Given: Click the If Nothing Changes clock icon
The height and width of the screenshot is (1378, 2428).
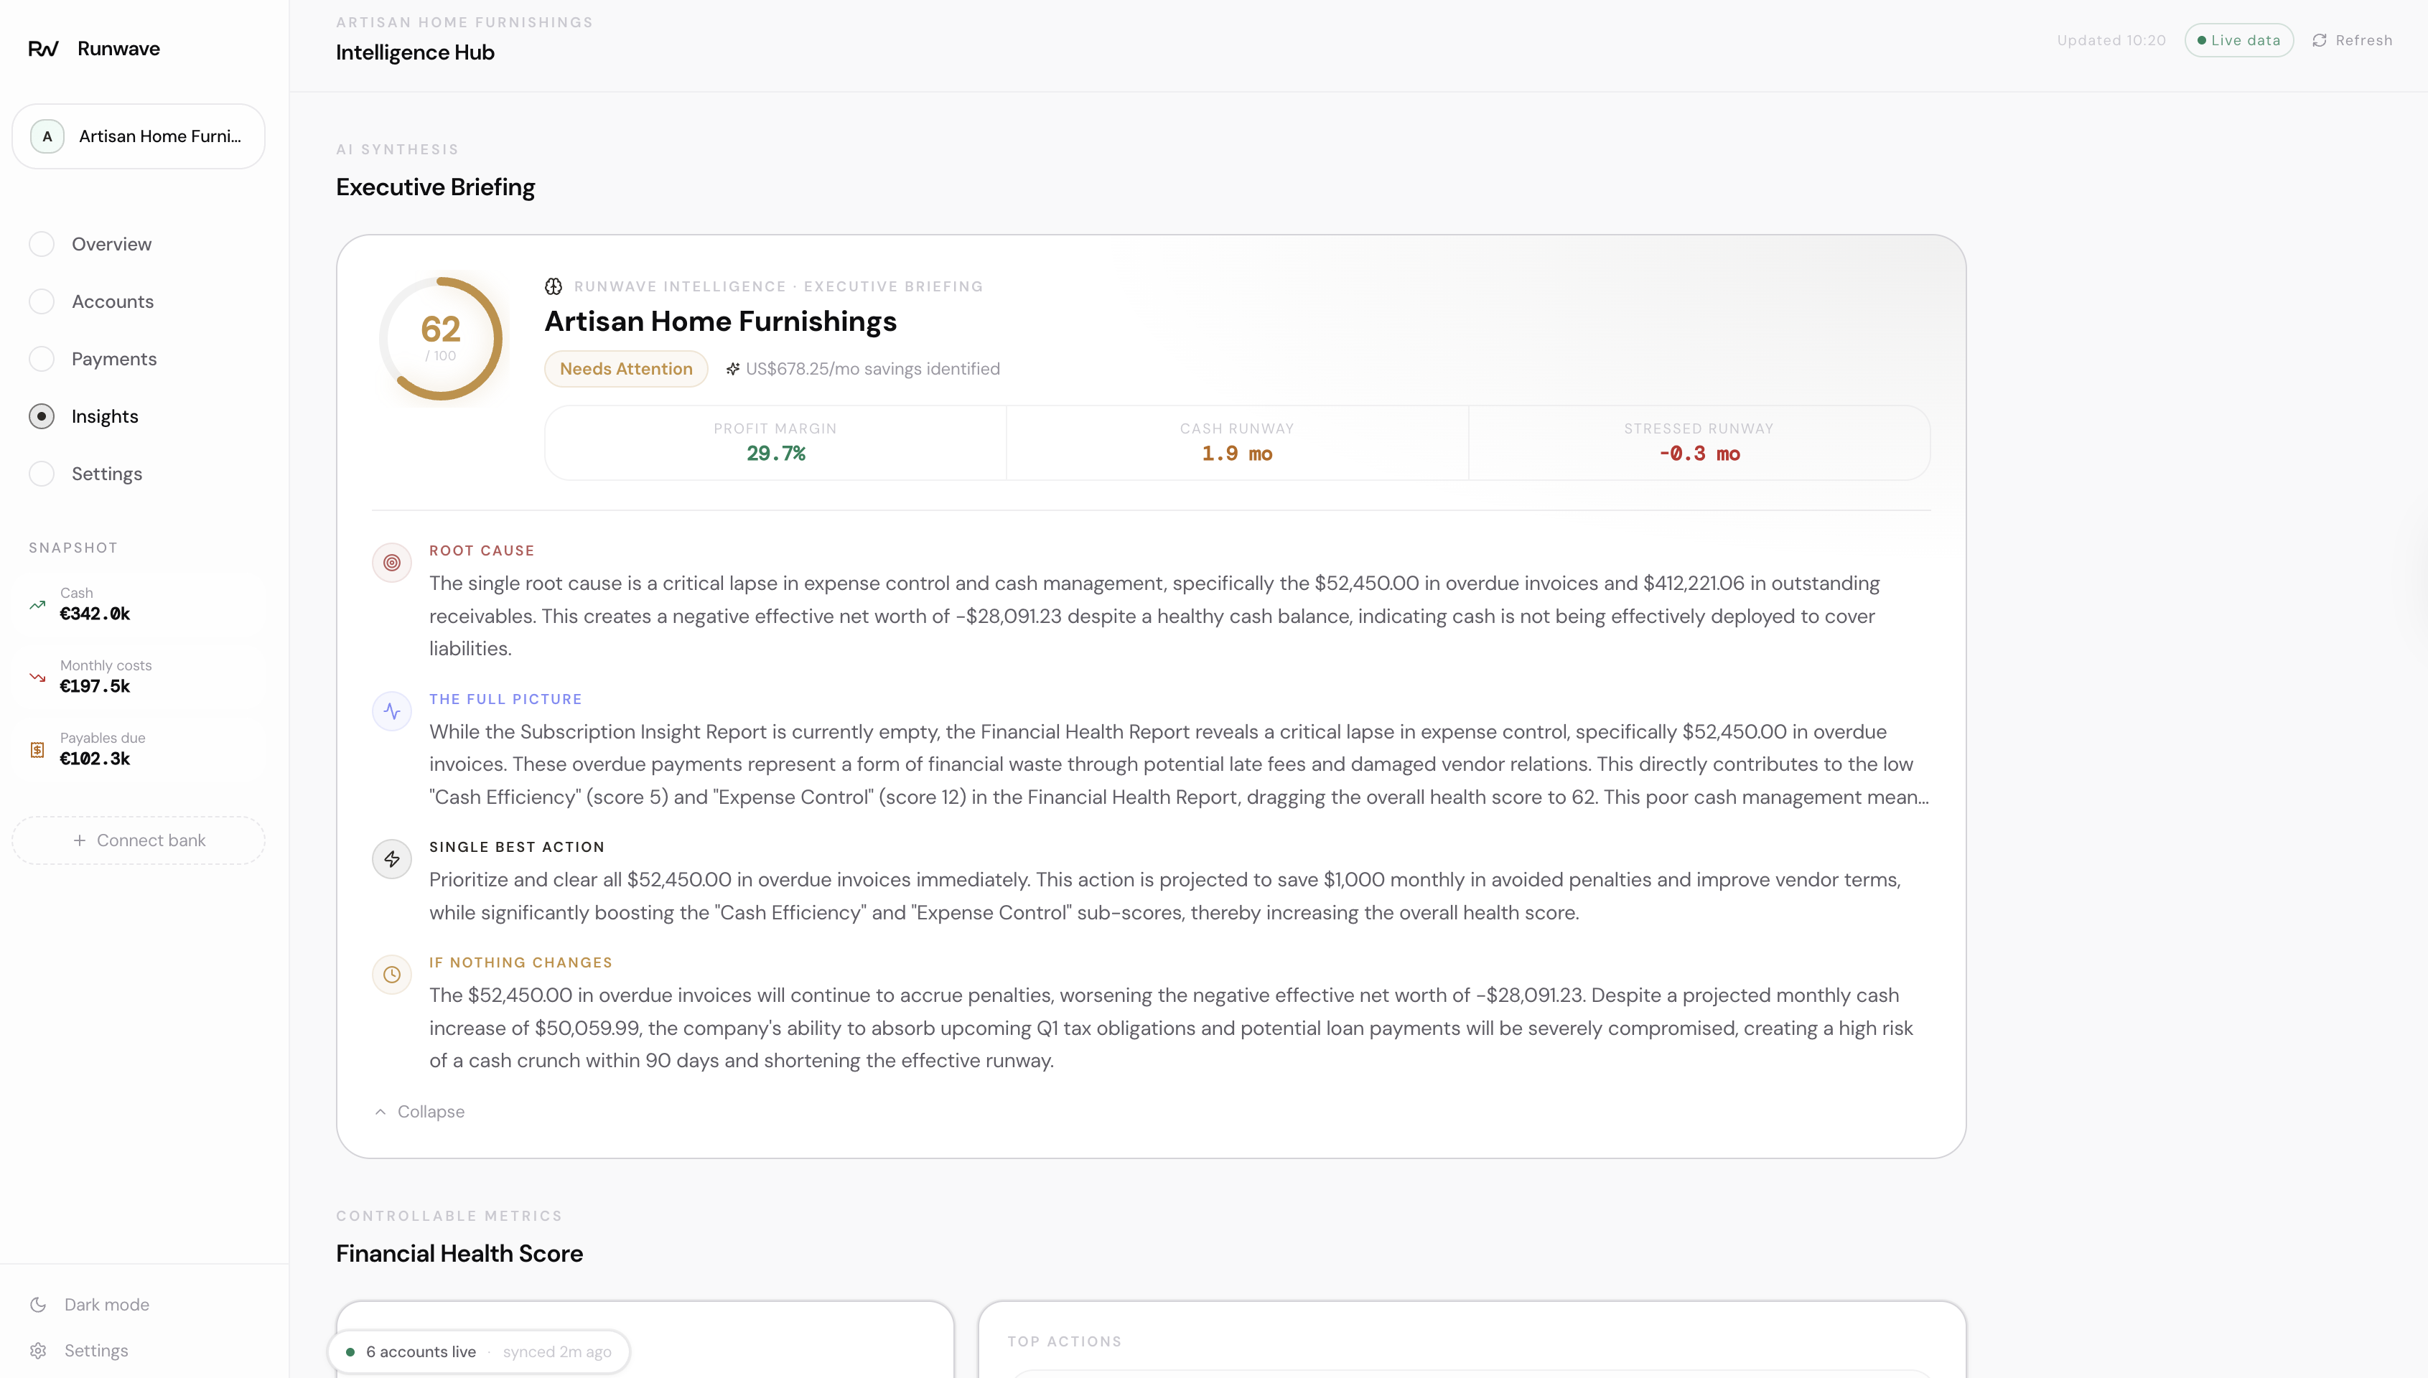Looking at the screenshot, I should [392, 975].
